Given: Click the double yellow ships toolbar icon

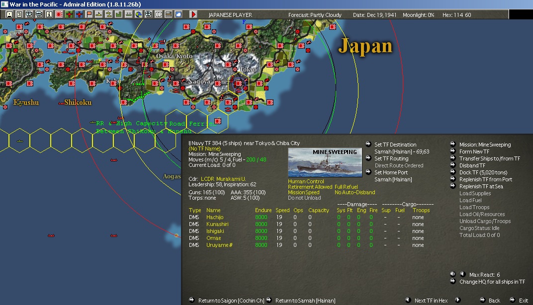Looking at the screenshot, I should pos(109,14).
